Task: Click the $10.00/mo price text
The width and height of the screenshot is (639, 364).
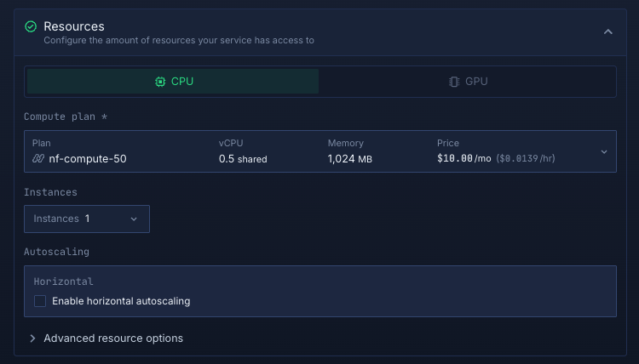Action: tap(464, 158)
